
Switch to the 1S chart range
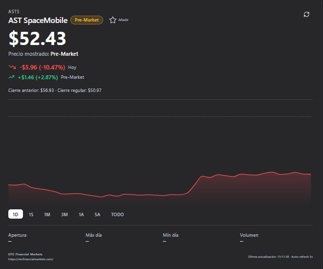[x=31, y=215]
